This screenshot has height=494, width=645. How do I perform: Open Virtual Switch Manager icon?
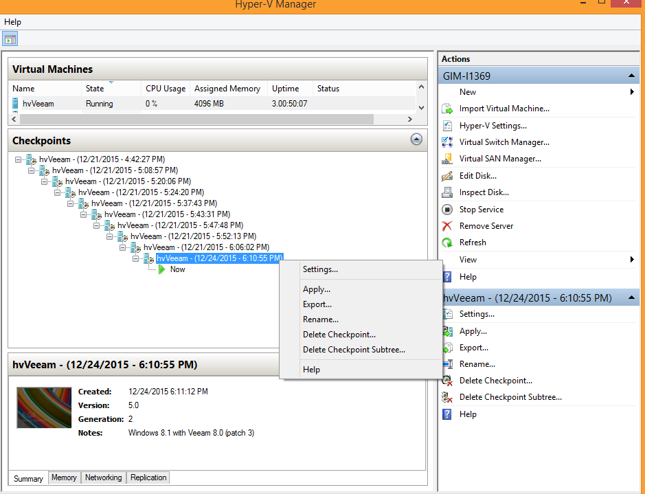[447, 142]
